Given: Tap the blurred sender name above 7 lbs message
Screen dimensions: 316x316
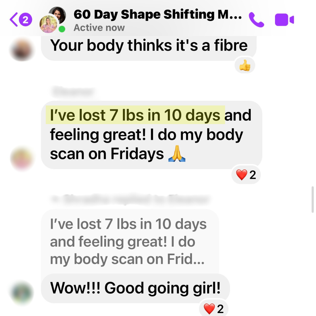Looking at the screenshot, I should point(73,92).
